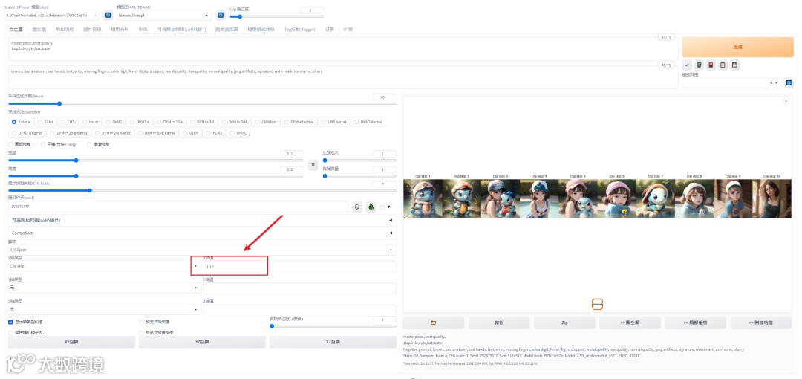The width and height of the screenshot is (802, 379).
Task: Select the Euler a sampler
Action: pyautogui.click(x=21, y=122)
